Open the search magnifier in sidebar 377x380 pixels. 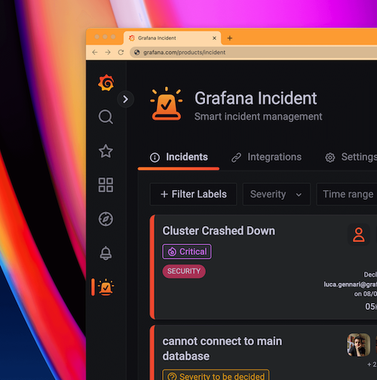tap(106, 117)
